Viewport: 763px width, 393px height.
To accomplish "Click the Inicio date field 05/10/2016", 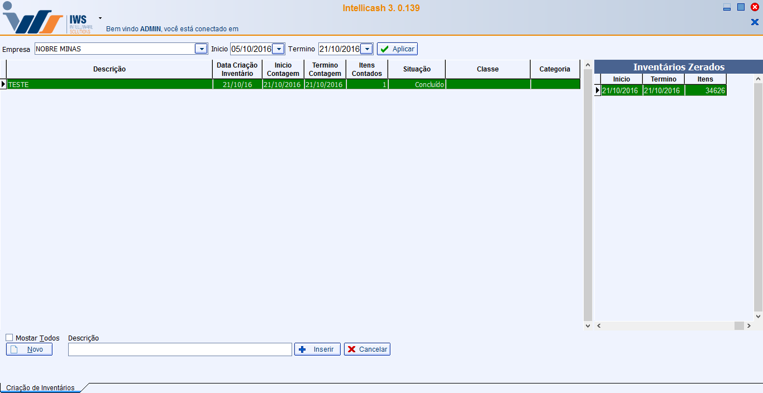I will 251,49.
